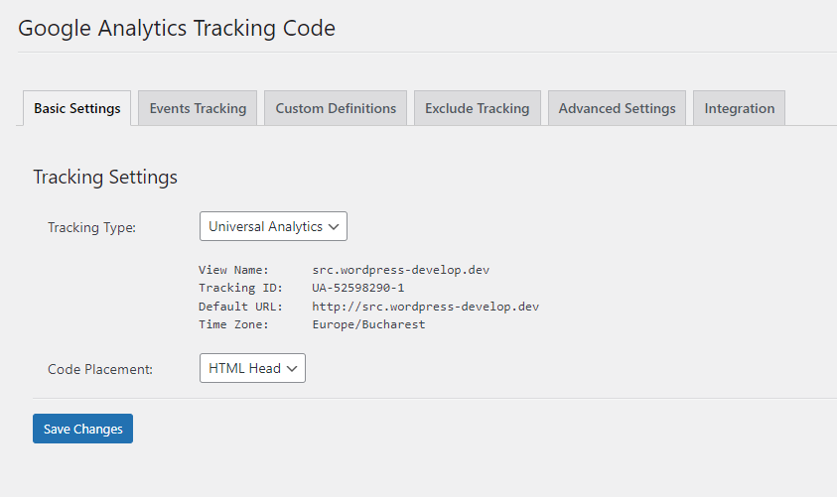Go to the Advanced Settings tab

pyautogui.click(x=617, y=108)
